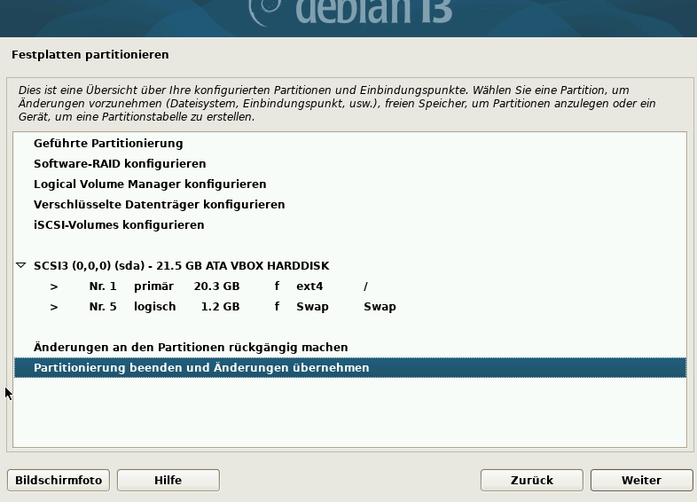697x502 pixels.
Task: Click the Festplatten partitionieren heading
Action: pyautogui.click(x=90, y=55)
